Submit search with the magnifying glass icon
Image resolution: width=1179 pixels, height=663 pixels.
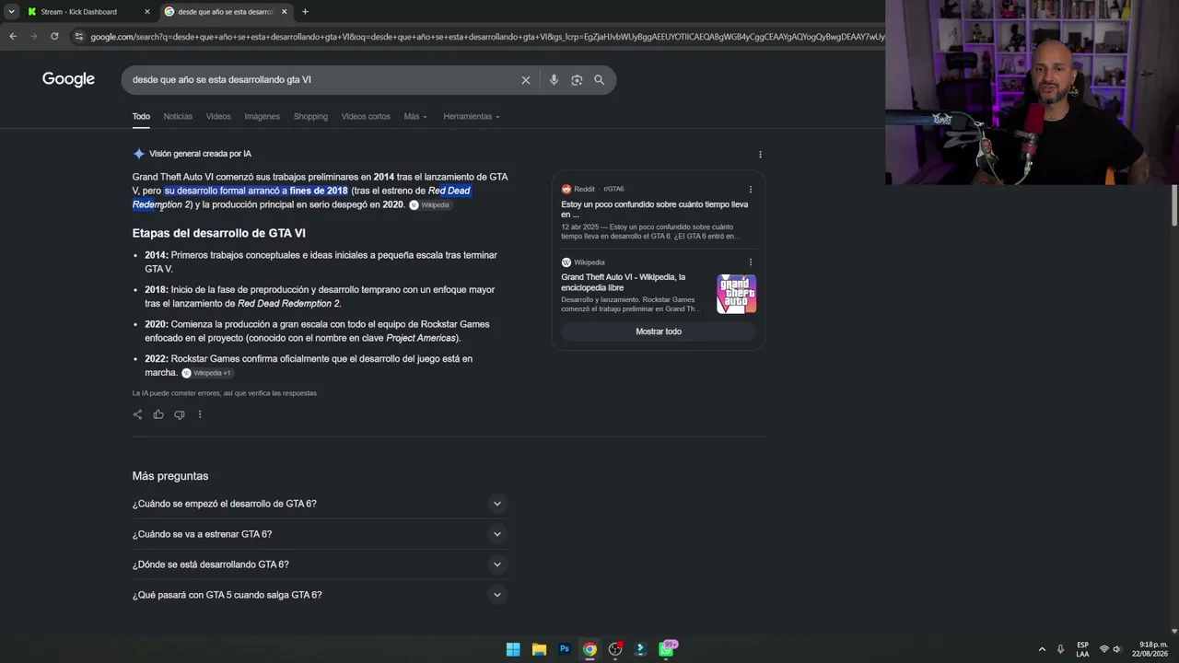tap(599, 80)
